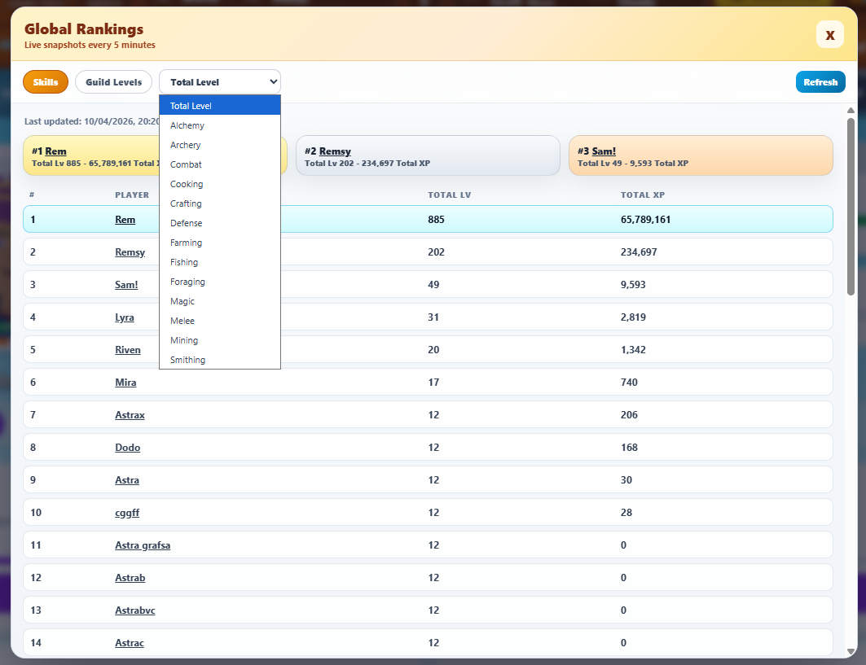The height and width of the screenshot is (665, 866).
Task: Select Alchemy from the skill list
Action: 187,125
